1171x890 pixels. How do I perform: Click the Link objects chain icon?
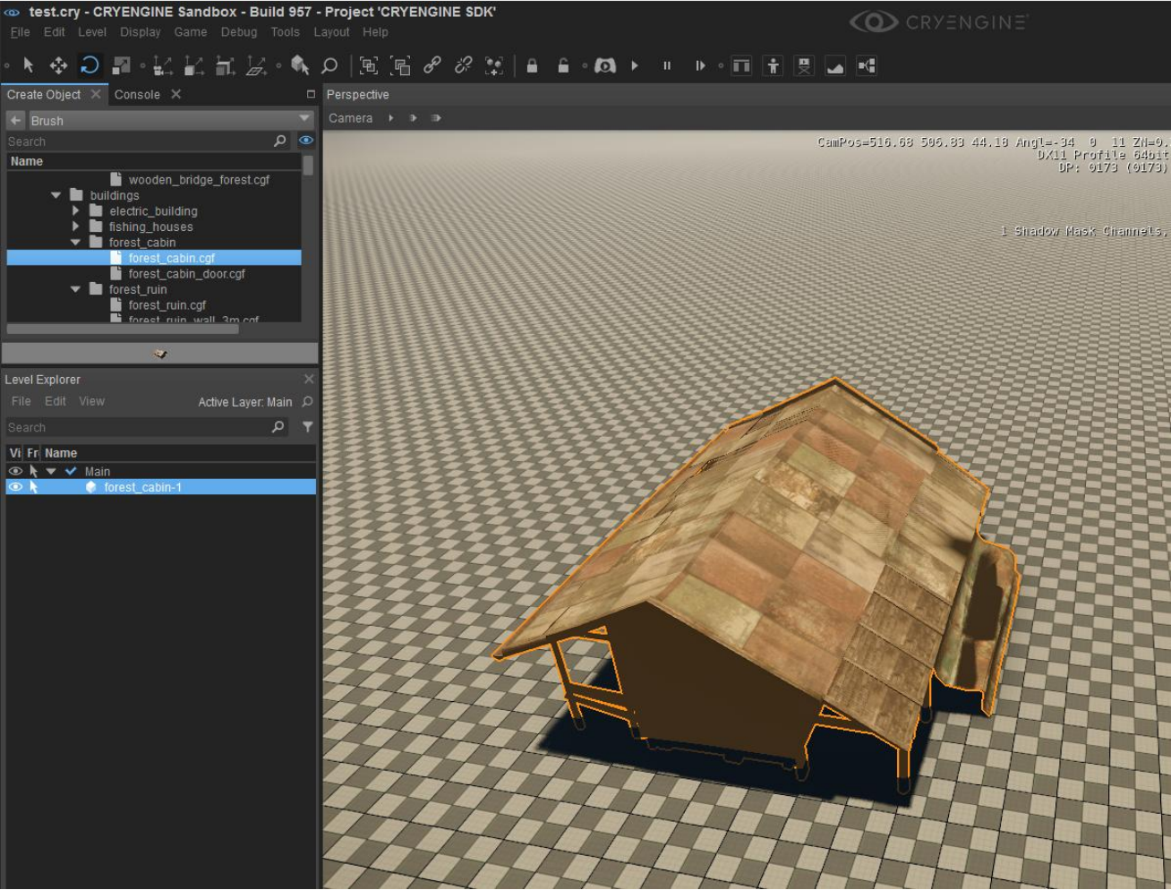tap(432, 65)
